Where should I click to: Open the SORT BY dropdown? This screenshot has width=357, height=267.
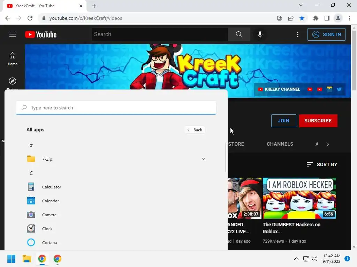[322, 164]
